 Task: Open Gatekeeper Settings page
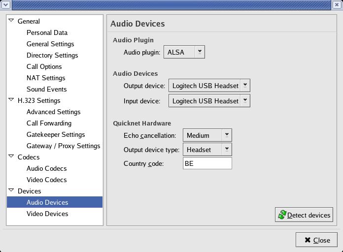56,134
